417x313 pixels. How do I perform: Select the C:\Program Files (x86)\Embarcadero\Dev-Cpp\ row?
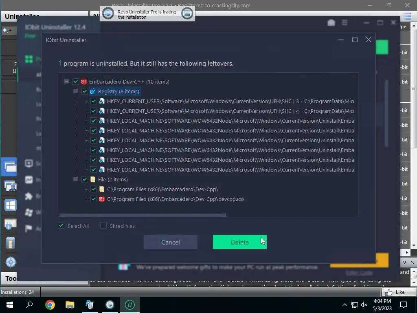[162, 189]
